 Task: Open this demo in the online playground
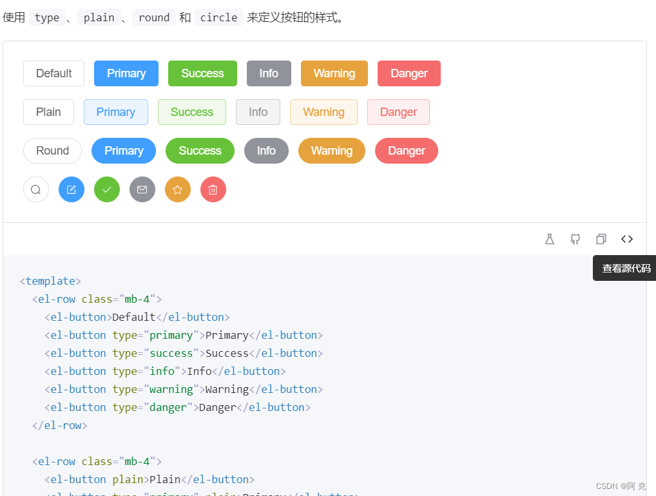(550, 239)
